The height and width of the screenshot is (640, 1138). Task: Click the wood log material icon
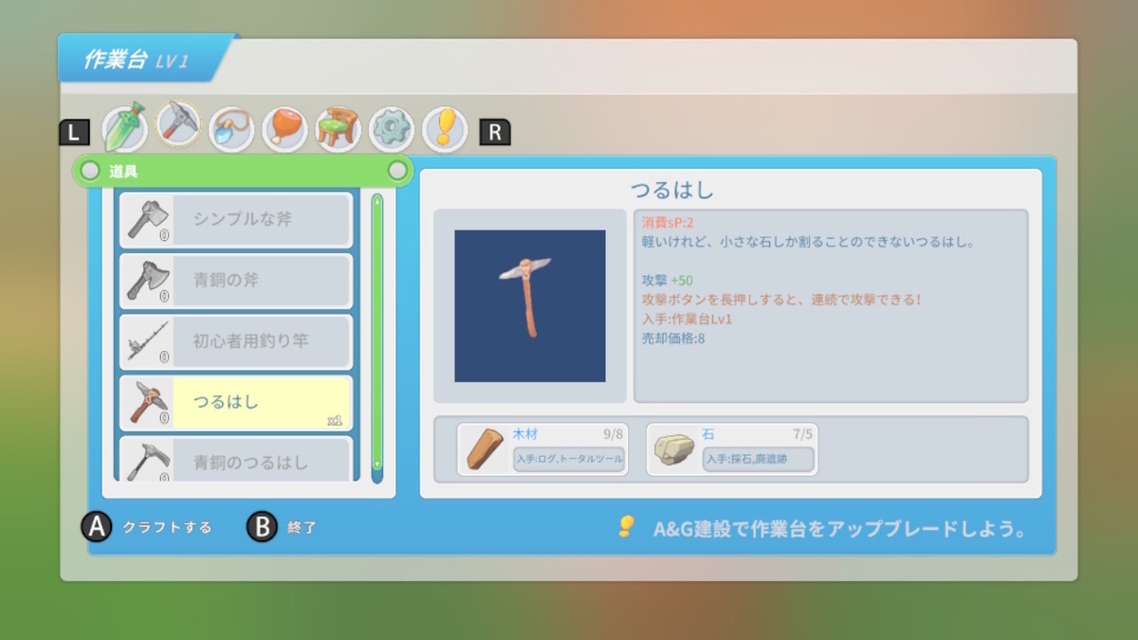pyautogui.click(x=485, y=450)
